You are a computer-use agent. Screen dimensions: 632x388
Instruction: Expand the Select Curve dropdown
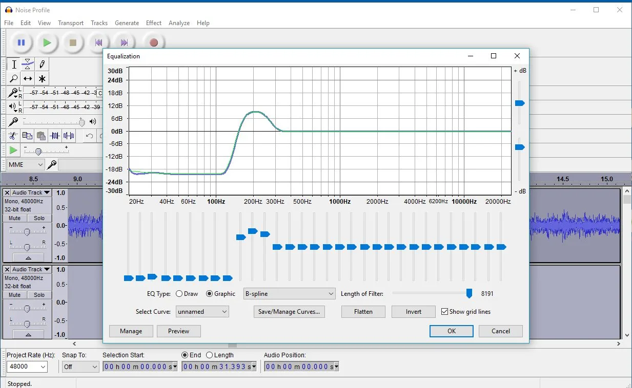coord(202,312)
